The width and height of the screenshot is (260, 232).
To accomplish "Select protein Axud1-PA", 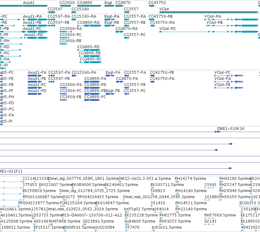I will 37,73.
